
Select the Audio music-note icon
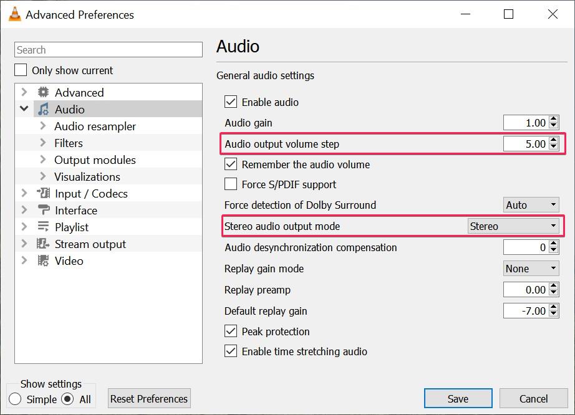pyautogui.click(x=45, y=109)
